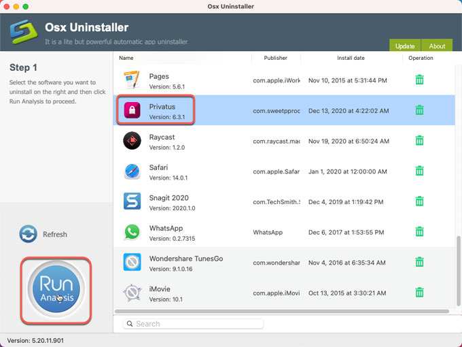
Task: Click the Privatus name text
Action: click(x=162, y=107)
